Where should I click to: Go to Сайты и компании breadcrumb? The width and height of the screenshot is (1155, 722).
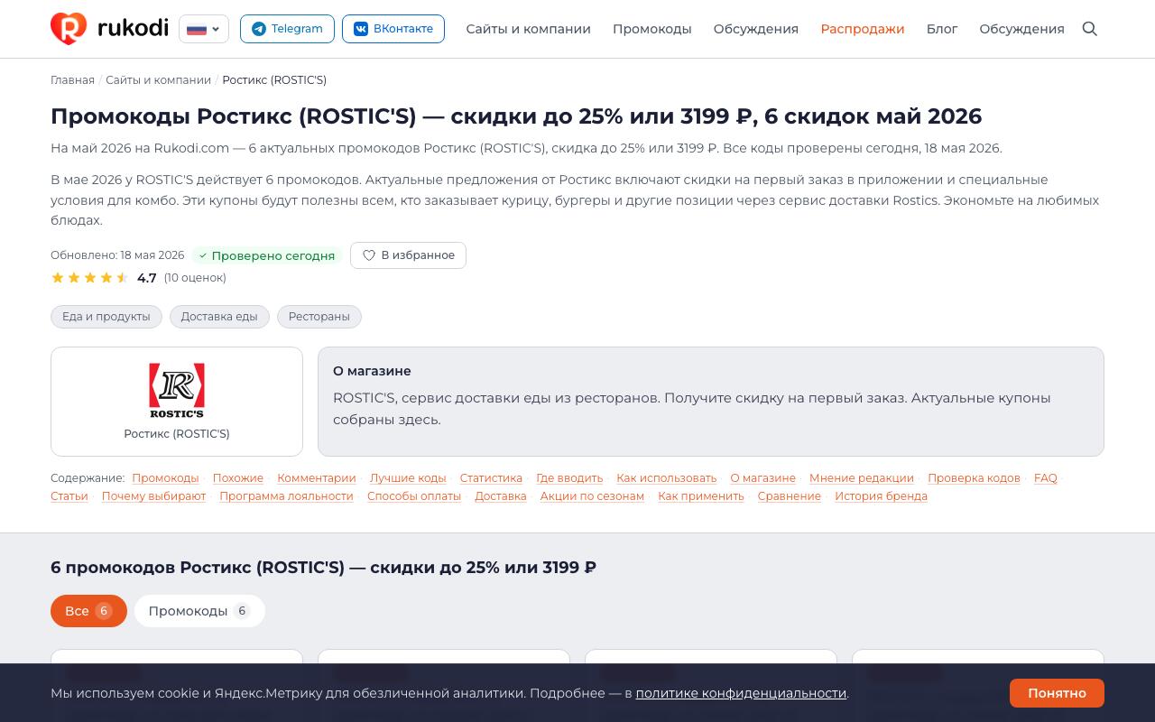[158, 80]
